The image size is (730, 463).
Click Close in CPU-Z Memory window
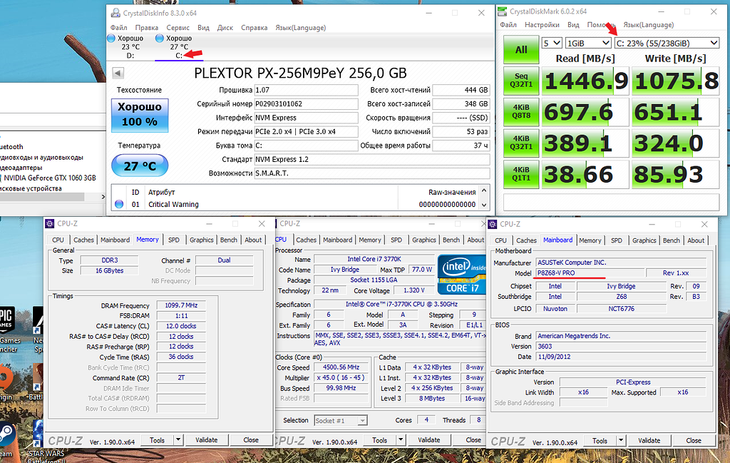[251, 439]
